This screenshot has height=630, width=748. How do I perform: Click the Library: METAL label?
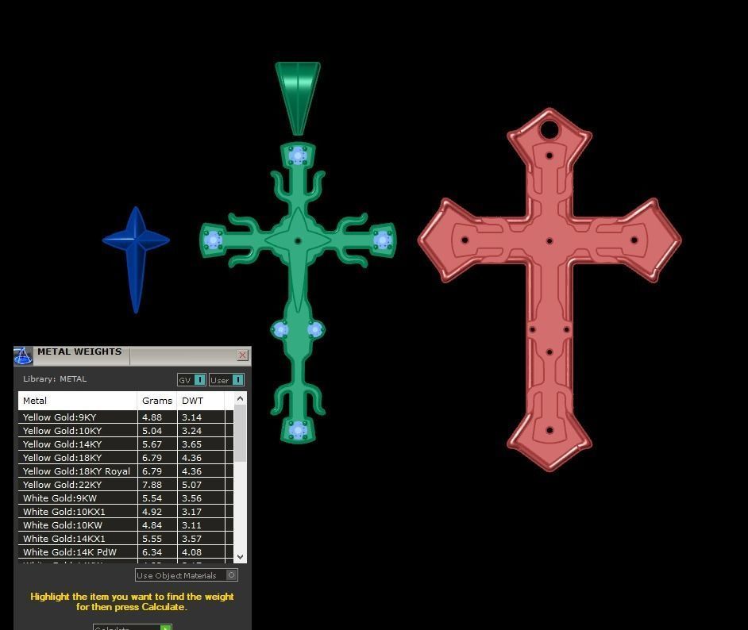[55, 378]
